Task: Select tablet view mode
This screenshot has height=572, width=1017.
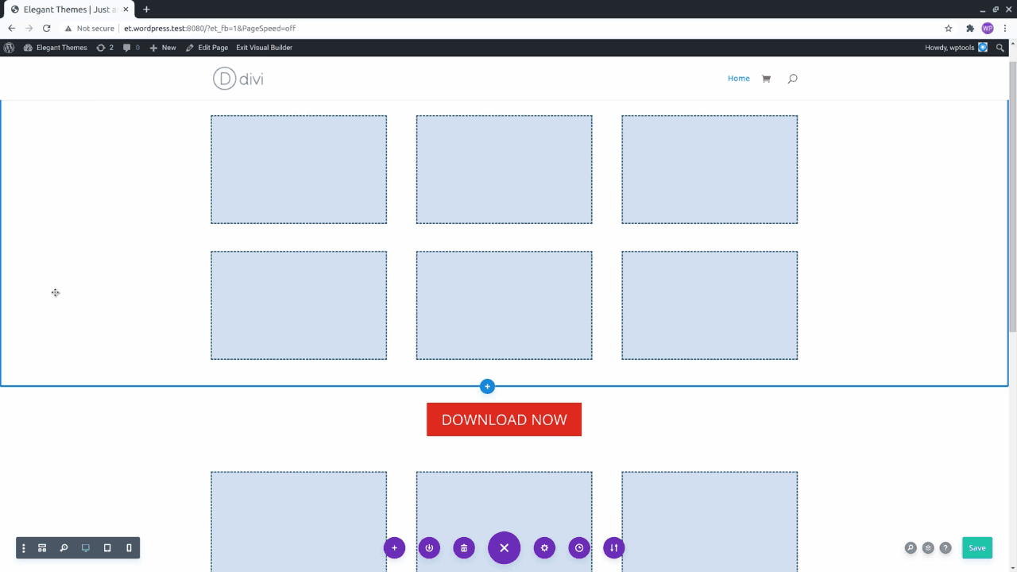Action: 107,548
